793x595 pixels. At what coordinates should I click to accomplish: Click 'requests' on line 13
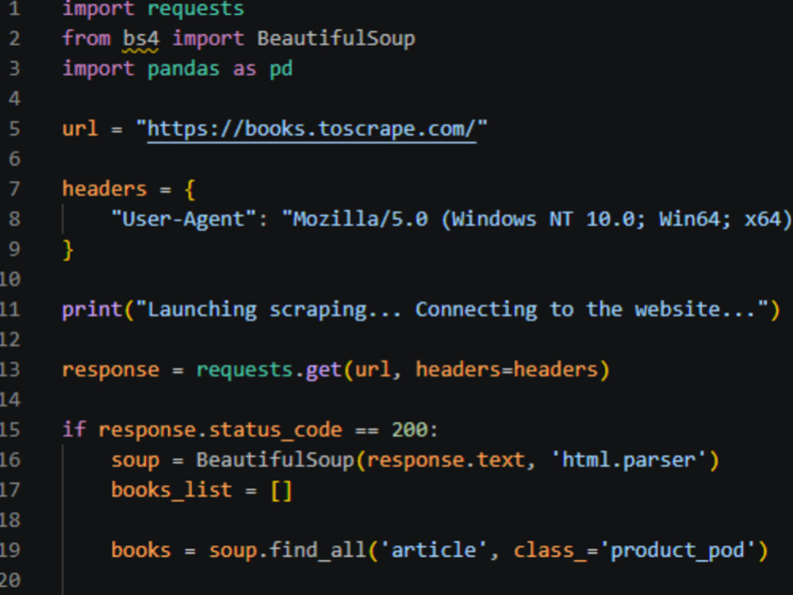pyautogui.click(x=244, y=370)
